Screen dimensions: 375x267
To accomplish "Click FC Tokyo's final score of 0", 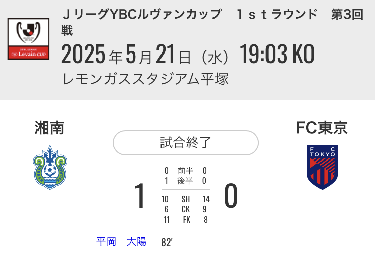I will (x=231, y=196).
